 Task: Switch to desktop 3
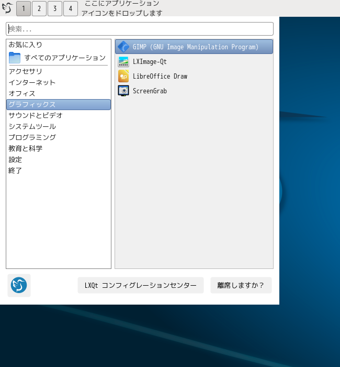pos(55,8)
